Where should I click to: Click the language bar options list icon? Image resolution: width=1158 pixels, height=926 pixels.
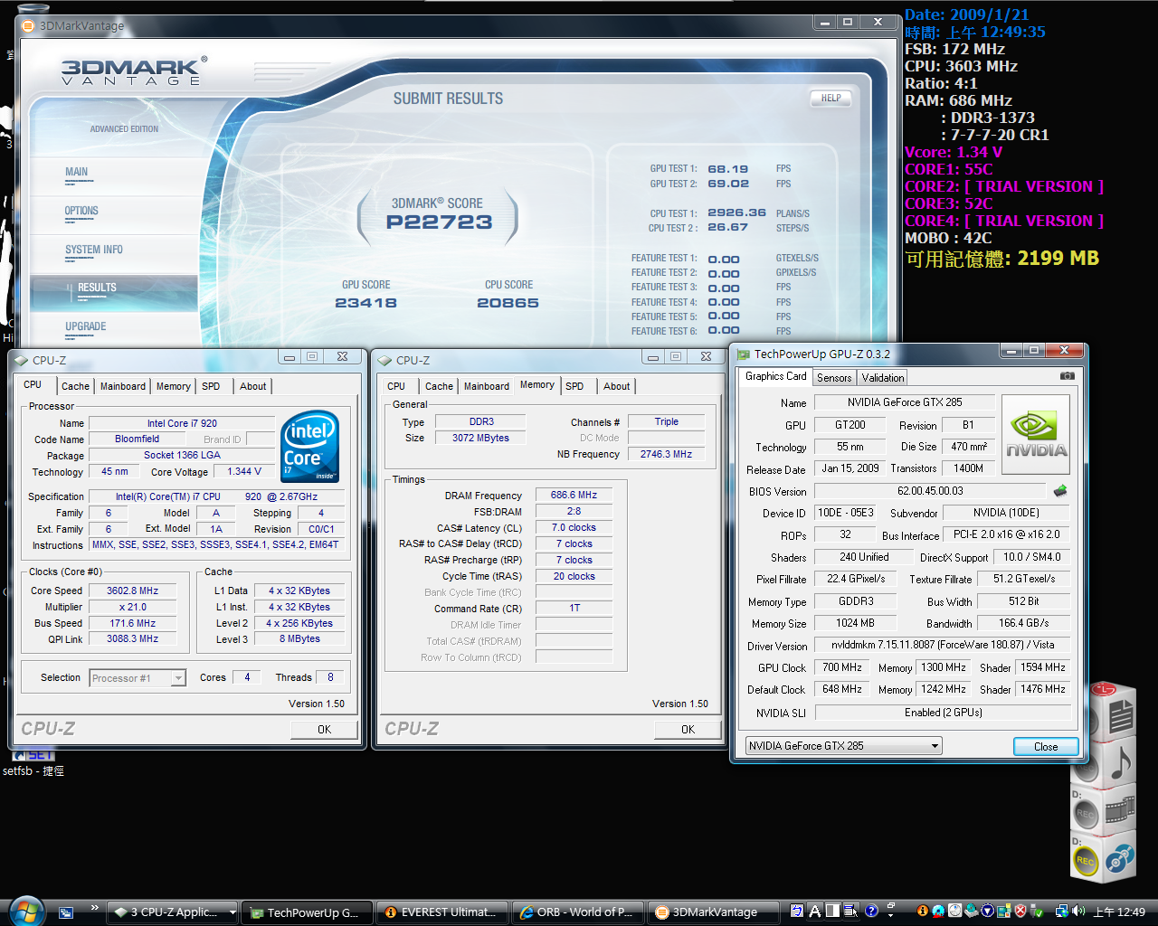pyautogui.click(x=851, y=912)
